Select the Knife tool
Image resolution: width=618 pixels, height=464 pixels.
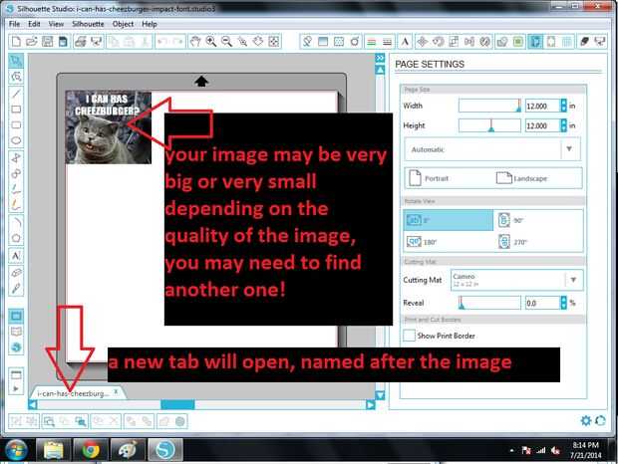coord(16,289)
